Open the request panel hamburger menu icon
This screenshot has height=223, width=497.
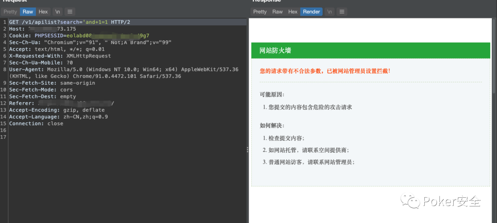[70, 11]
